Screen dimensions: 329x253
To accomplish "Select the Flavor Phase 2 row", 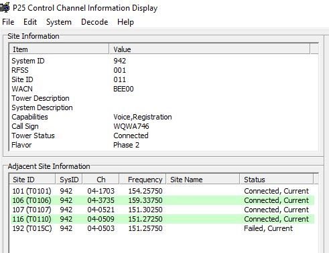I will (164, 145).
